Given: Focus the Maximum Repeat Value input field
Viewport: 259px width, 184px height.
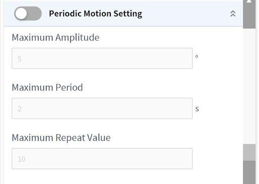Looking at the screenshot, I should [102, 159].
